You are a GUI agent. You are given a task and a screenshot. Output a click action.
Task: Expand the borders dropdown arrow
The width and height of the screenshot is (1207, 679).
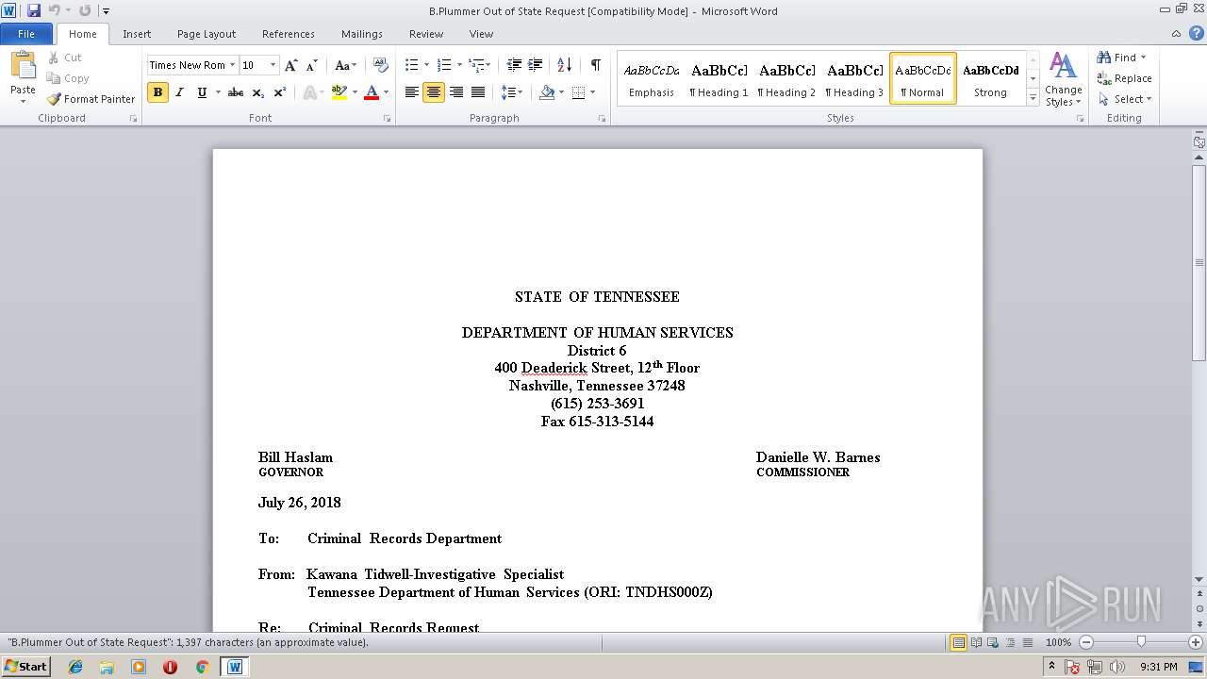pos(591,92)
